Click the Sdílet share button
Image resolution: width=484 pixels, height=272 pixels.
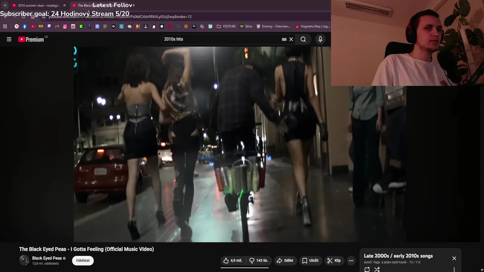(285, 260)
